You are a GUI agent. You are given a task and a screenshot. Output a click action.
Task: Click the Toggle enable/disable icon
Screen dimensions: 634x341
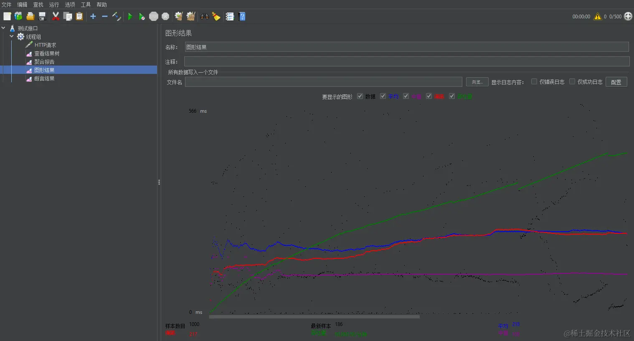coord(117,16)
